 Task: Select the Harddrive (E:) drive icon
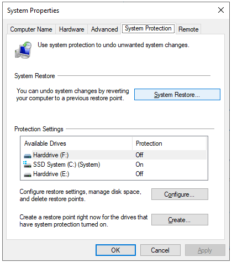point(28,174)
